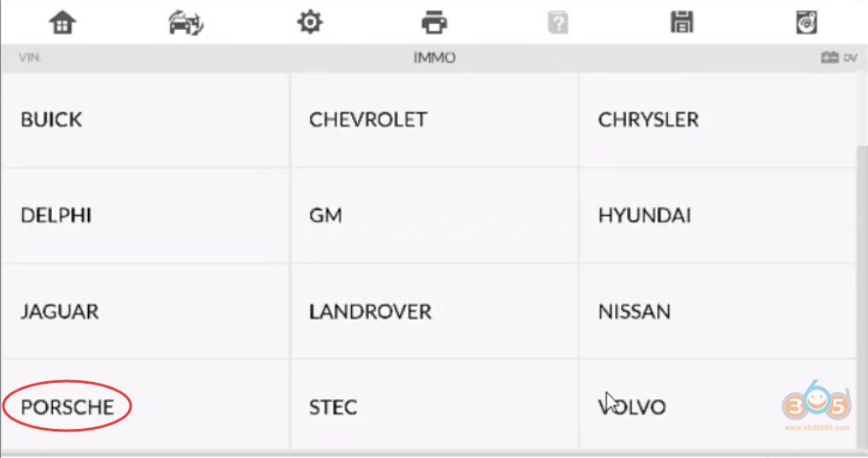Screen dimensions: 868x458
Task: Select the BUICK brand tile
Action: click(145, 120)
